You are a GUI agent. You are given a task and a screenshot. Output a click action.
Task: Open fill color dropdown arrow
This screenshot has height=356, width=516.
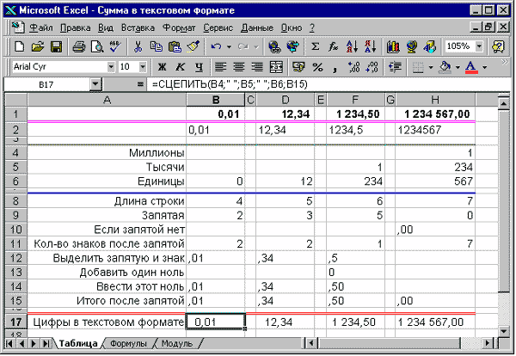(x=458, y=67)
